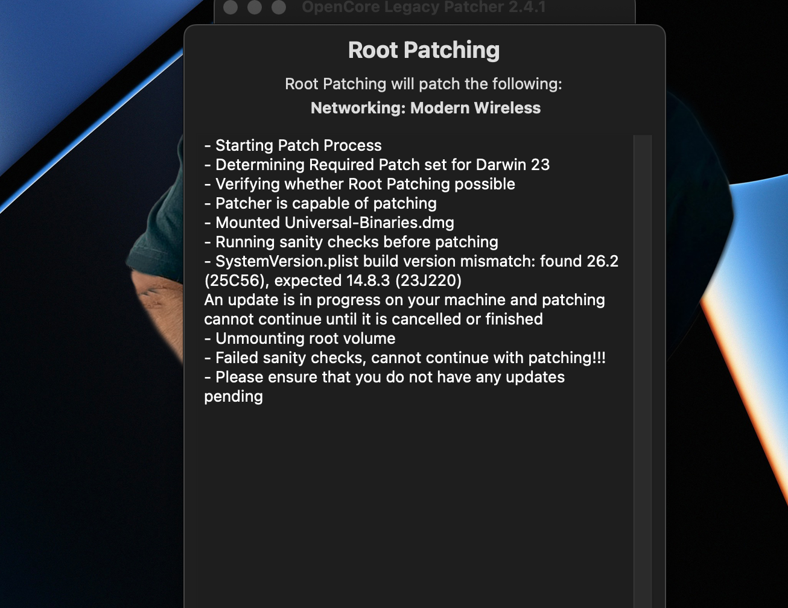Select the "An update is in progress" message
This screenshot has width=788, height=608.
click(x=405, y=309)
